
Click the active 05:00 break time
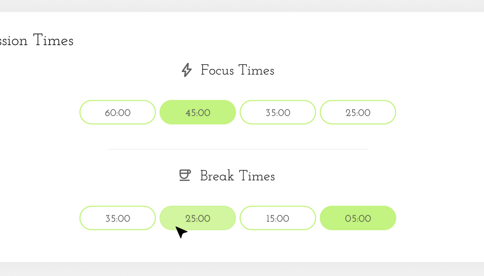pyautogui.click(x=358, y=218)
